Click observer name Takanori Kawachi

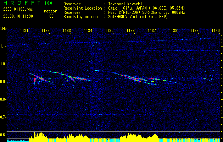(x=125, y=4)
